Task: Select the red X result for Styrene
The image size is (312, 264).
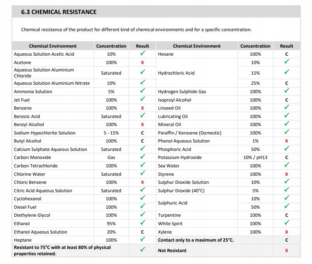Action: (287, 174)
